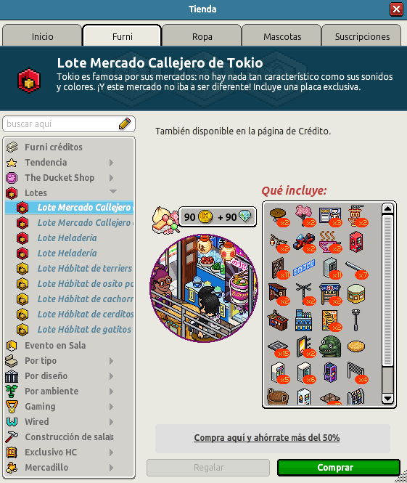Select the cherry blossom tree item icon

point(304,215)
